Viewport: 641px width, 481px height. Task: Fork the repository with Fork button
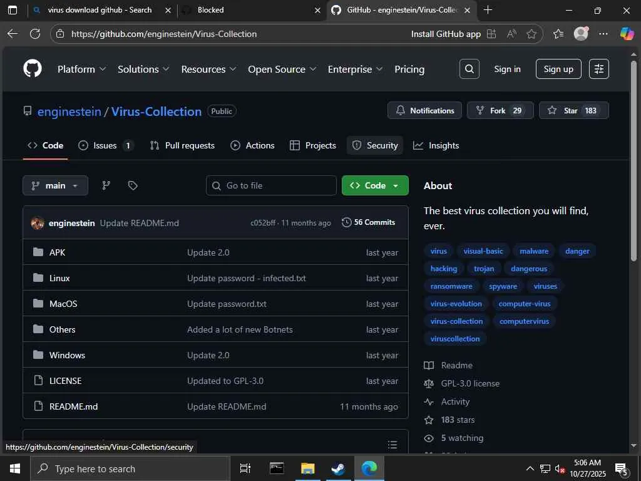pyautogui.click(x=500, y=110)
